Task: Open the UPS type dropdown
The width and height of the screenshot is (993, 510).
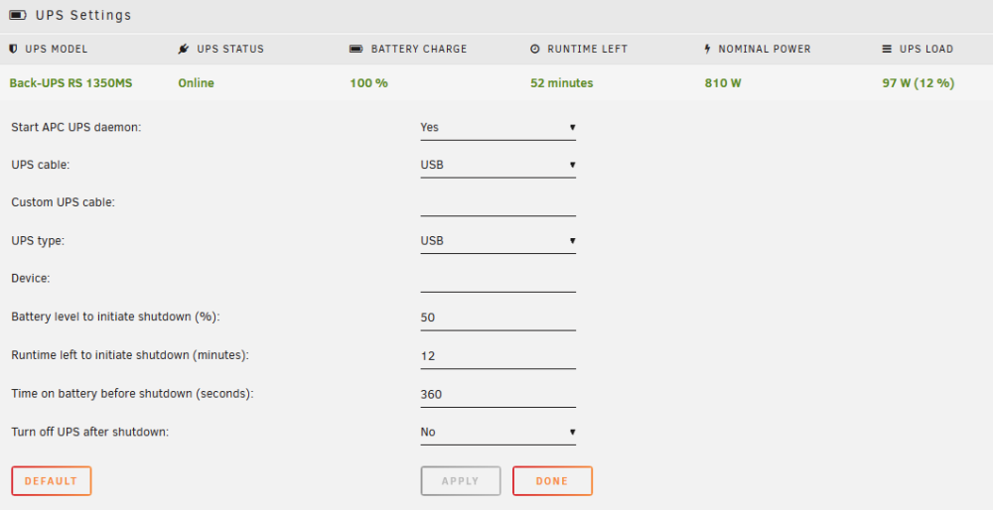Action: 497,240
